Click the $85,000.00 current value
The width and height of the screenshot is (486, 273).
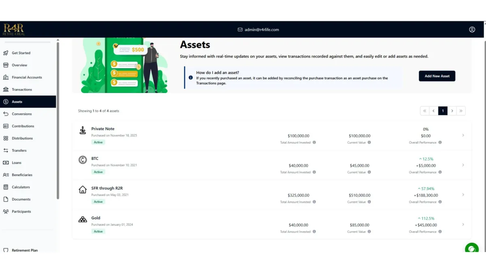pos(359,225)
